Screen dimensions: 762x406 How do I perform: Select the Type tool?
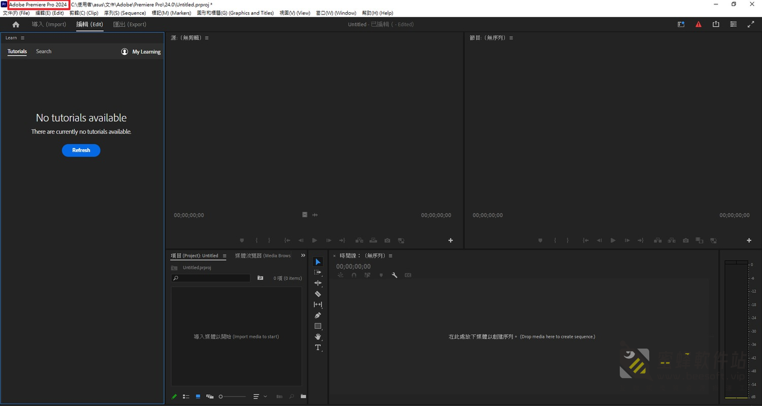click(x=318, y=348)
